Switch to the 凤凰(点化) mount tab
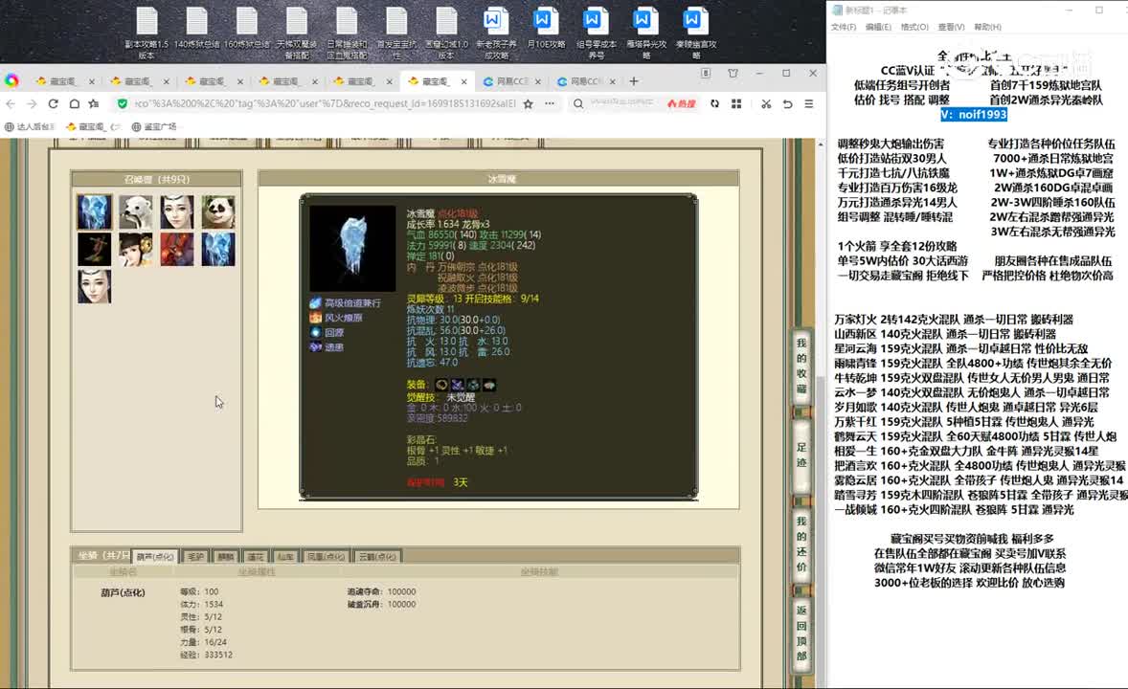Image resolution: width=1128 pixels, height=689 pixels. point(326,556)
